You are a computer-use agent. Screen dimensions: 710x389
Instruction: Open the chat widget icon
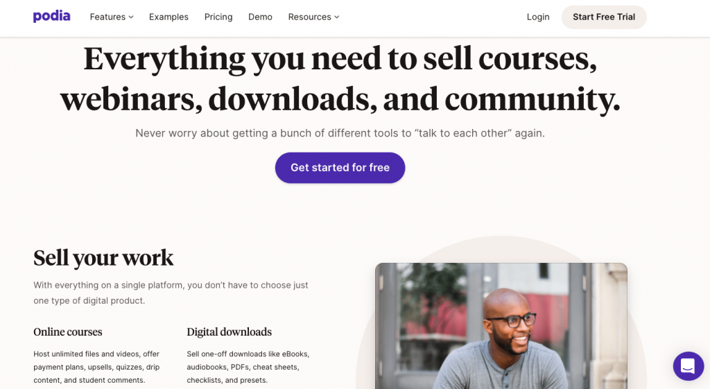coord(689,366)
